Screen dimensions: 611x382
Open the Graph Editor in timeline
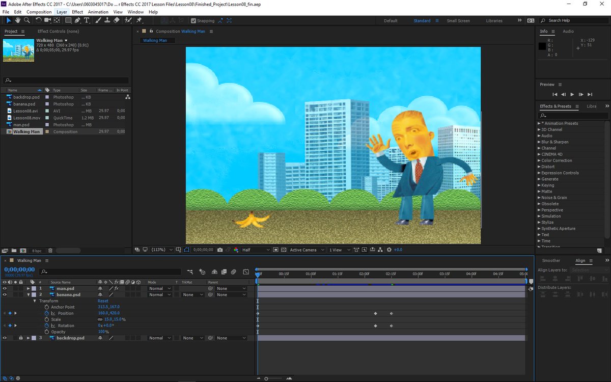coord(246,272)
